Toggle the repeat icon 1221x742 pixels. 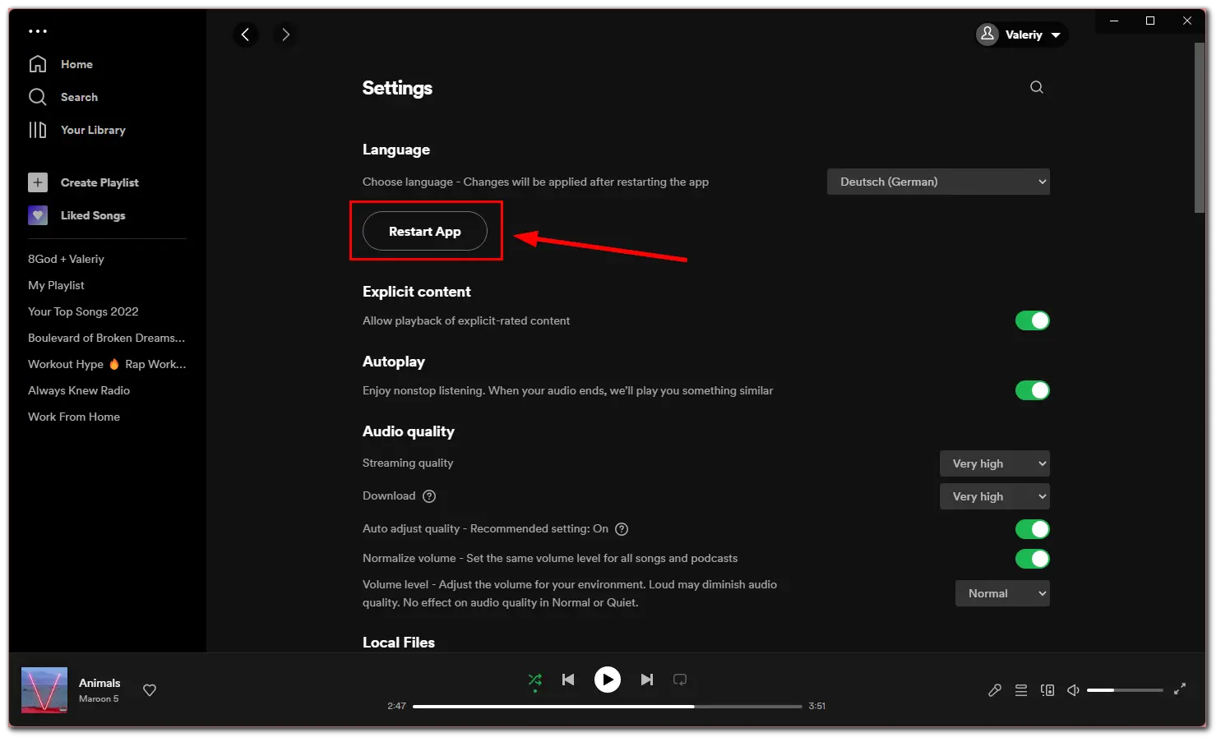[680, 680]
